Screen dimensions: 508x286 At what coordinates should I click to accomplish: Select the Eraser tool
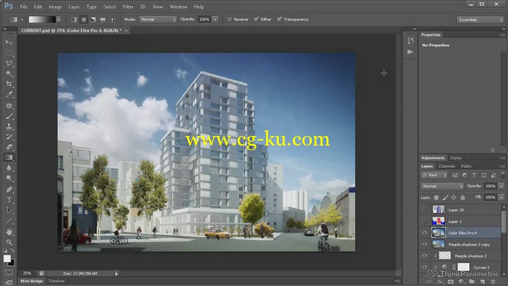[9, 147]
